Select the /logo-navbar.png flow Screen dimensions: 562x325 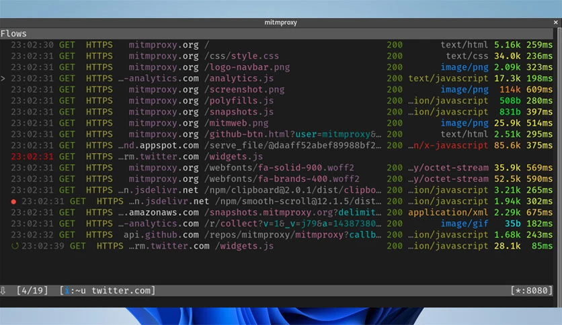276,67
